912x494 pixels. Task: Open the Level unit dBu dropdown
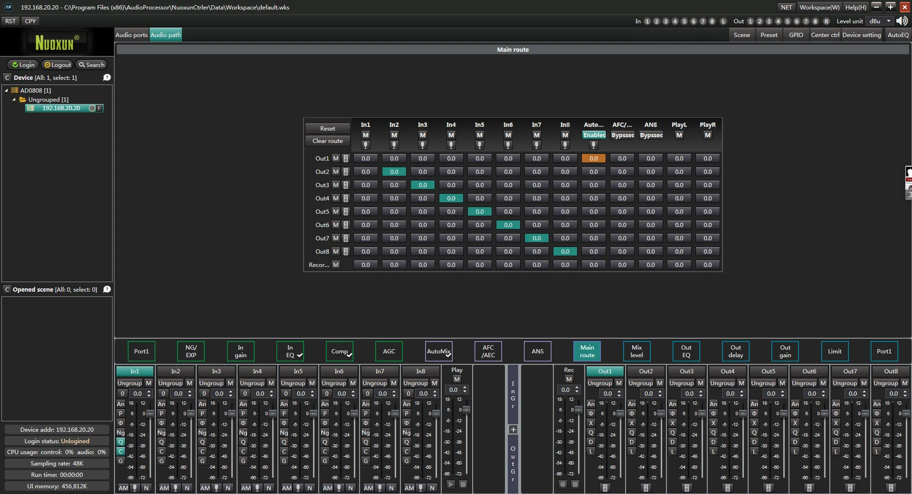tap(880, 21)
